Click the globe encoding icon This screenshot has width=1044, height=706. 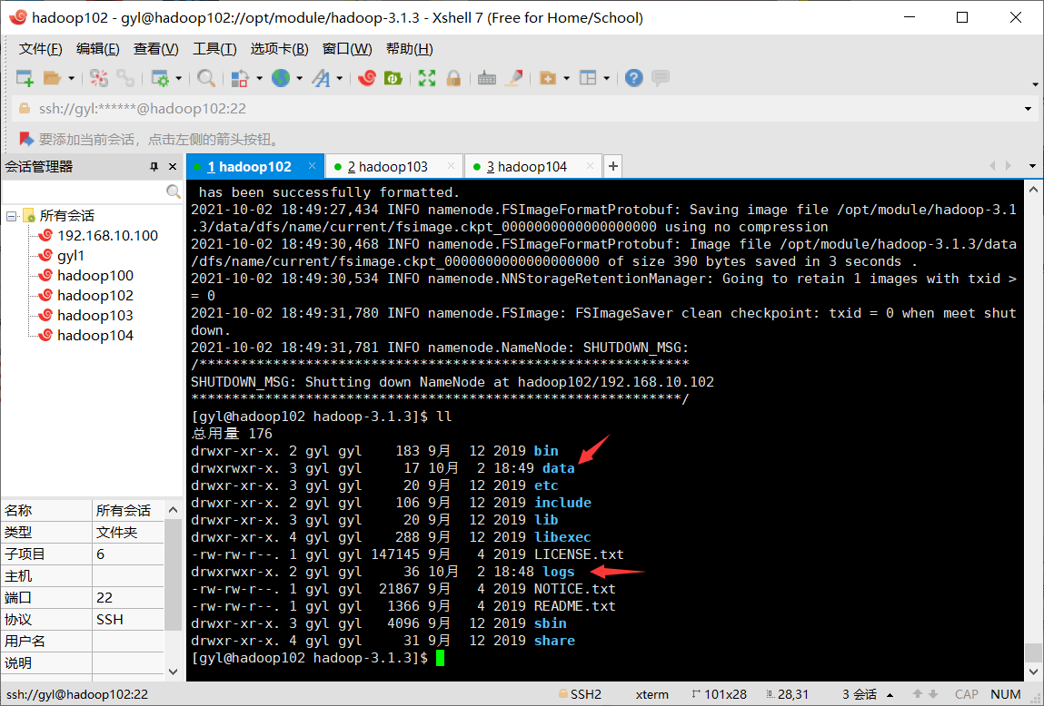pyautogui.click(x=281, y=78)
